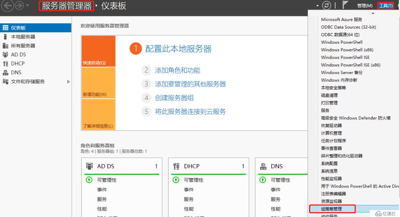Open the notifications flag icon

coord(345,5)
